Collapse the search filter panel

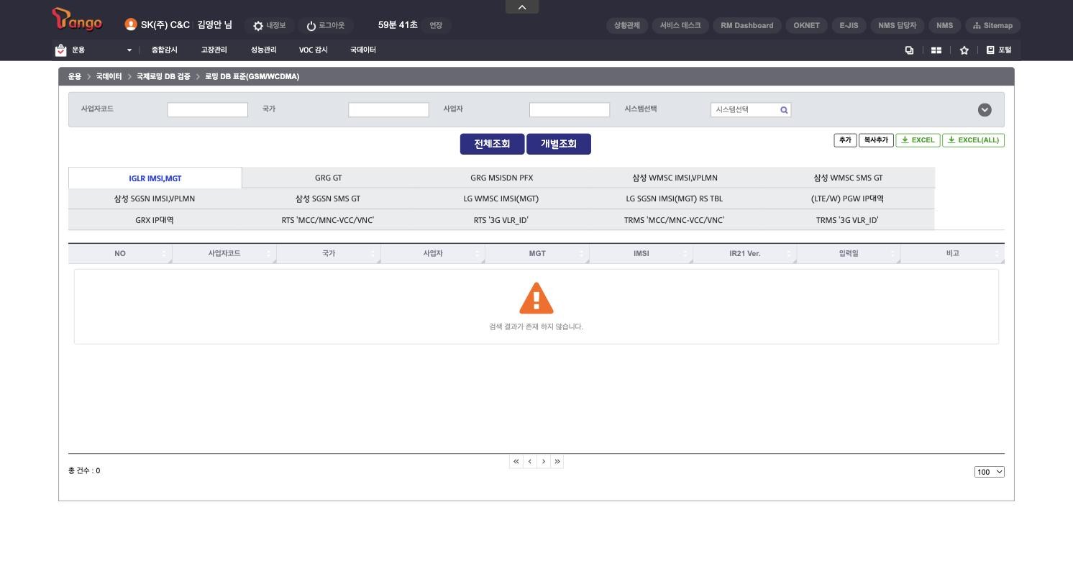[x=985, y=109]
